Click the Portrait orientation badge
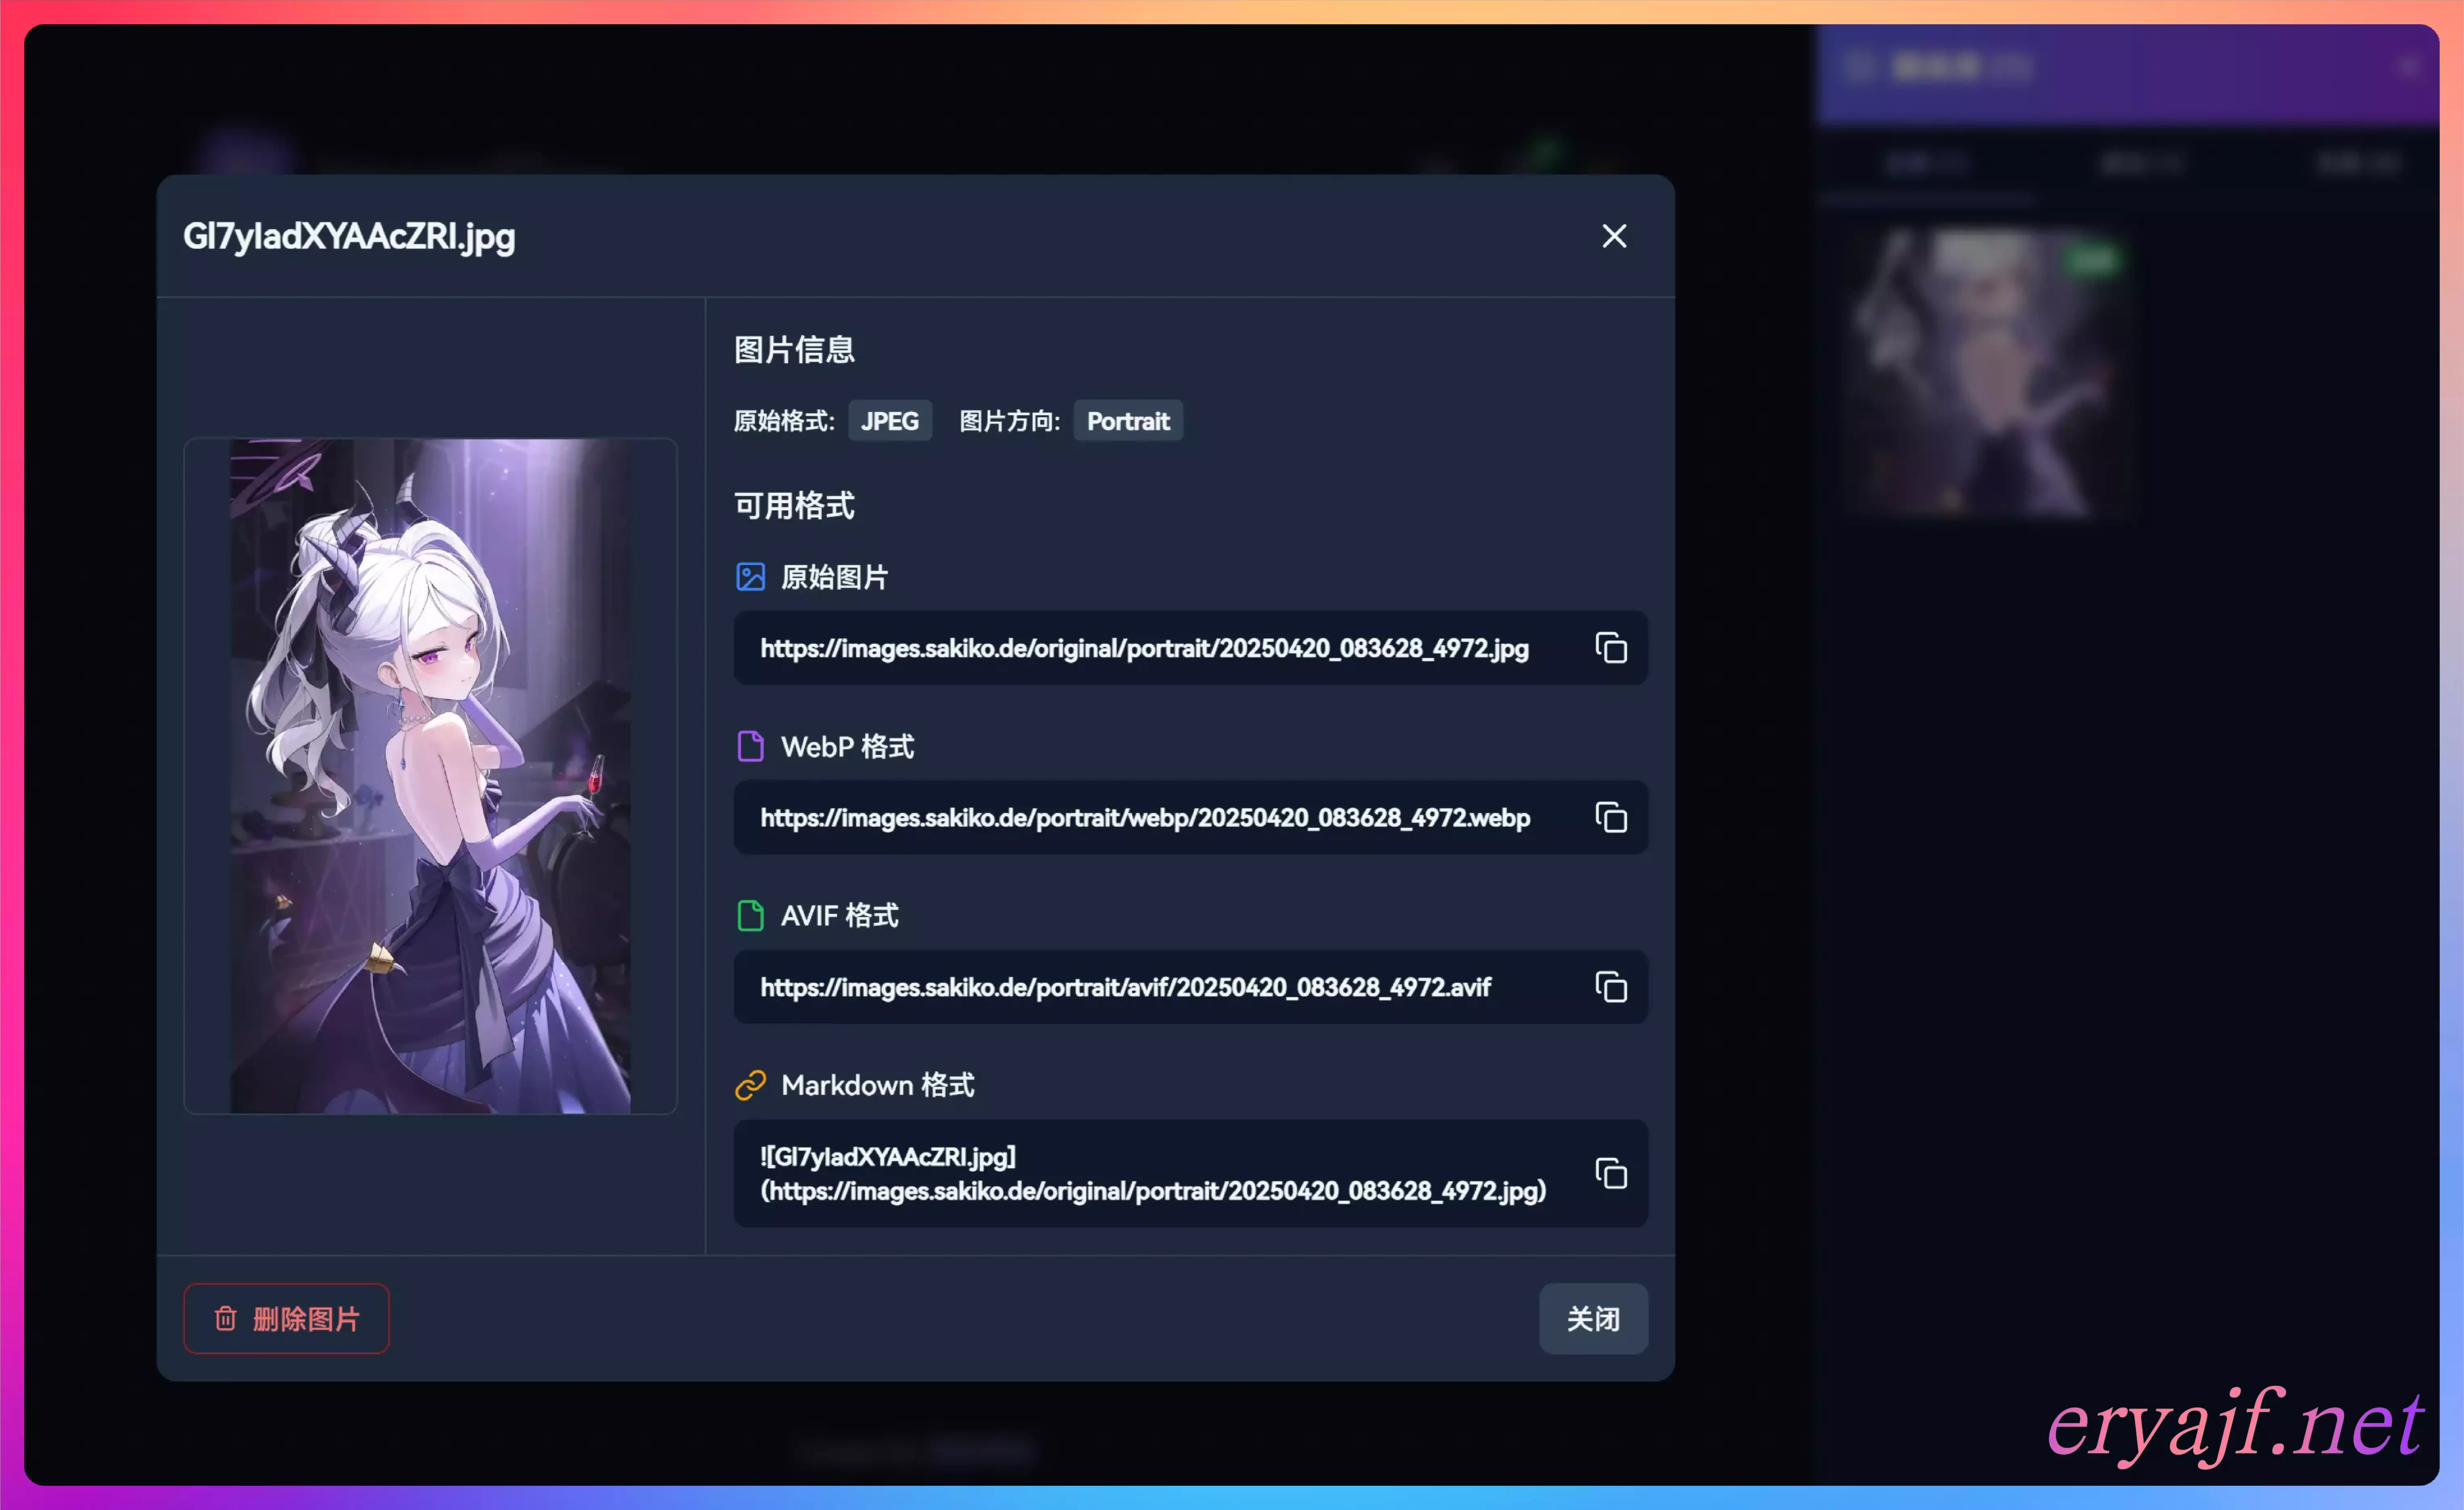Viewport: 2464px width, 1510px height. [x=1128, y=421]
